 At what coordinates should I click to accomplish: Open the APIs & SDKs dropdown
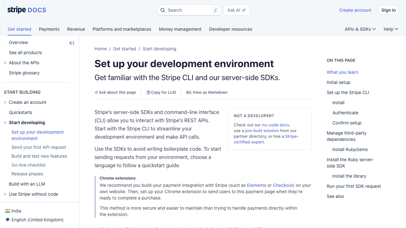(360, 29)
